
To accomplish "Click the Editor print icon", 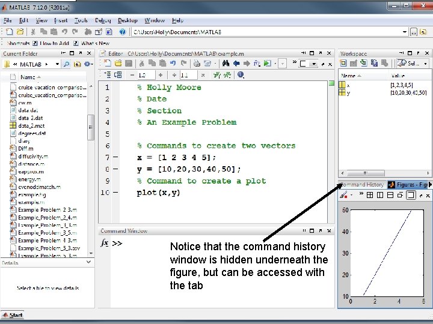I will [197, 64].
